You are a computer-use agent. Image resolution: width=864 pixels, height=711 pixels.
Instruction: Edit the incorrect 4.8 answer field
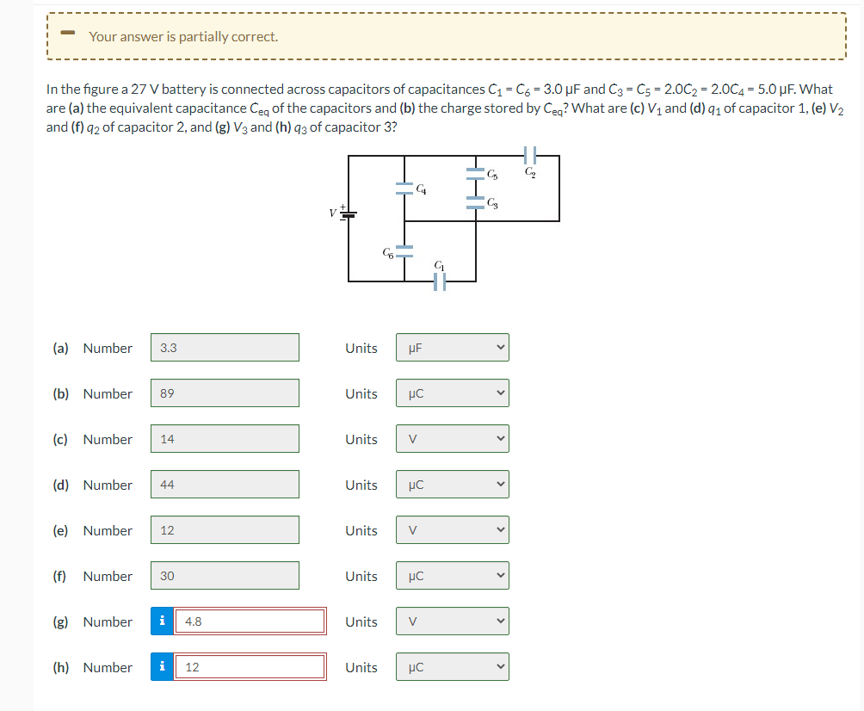click(250, 621)
